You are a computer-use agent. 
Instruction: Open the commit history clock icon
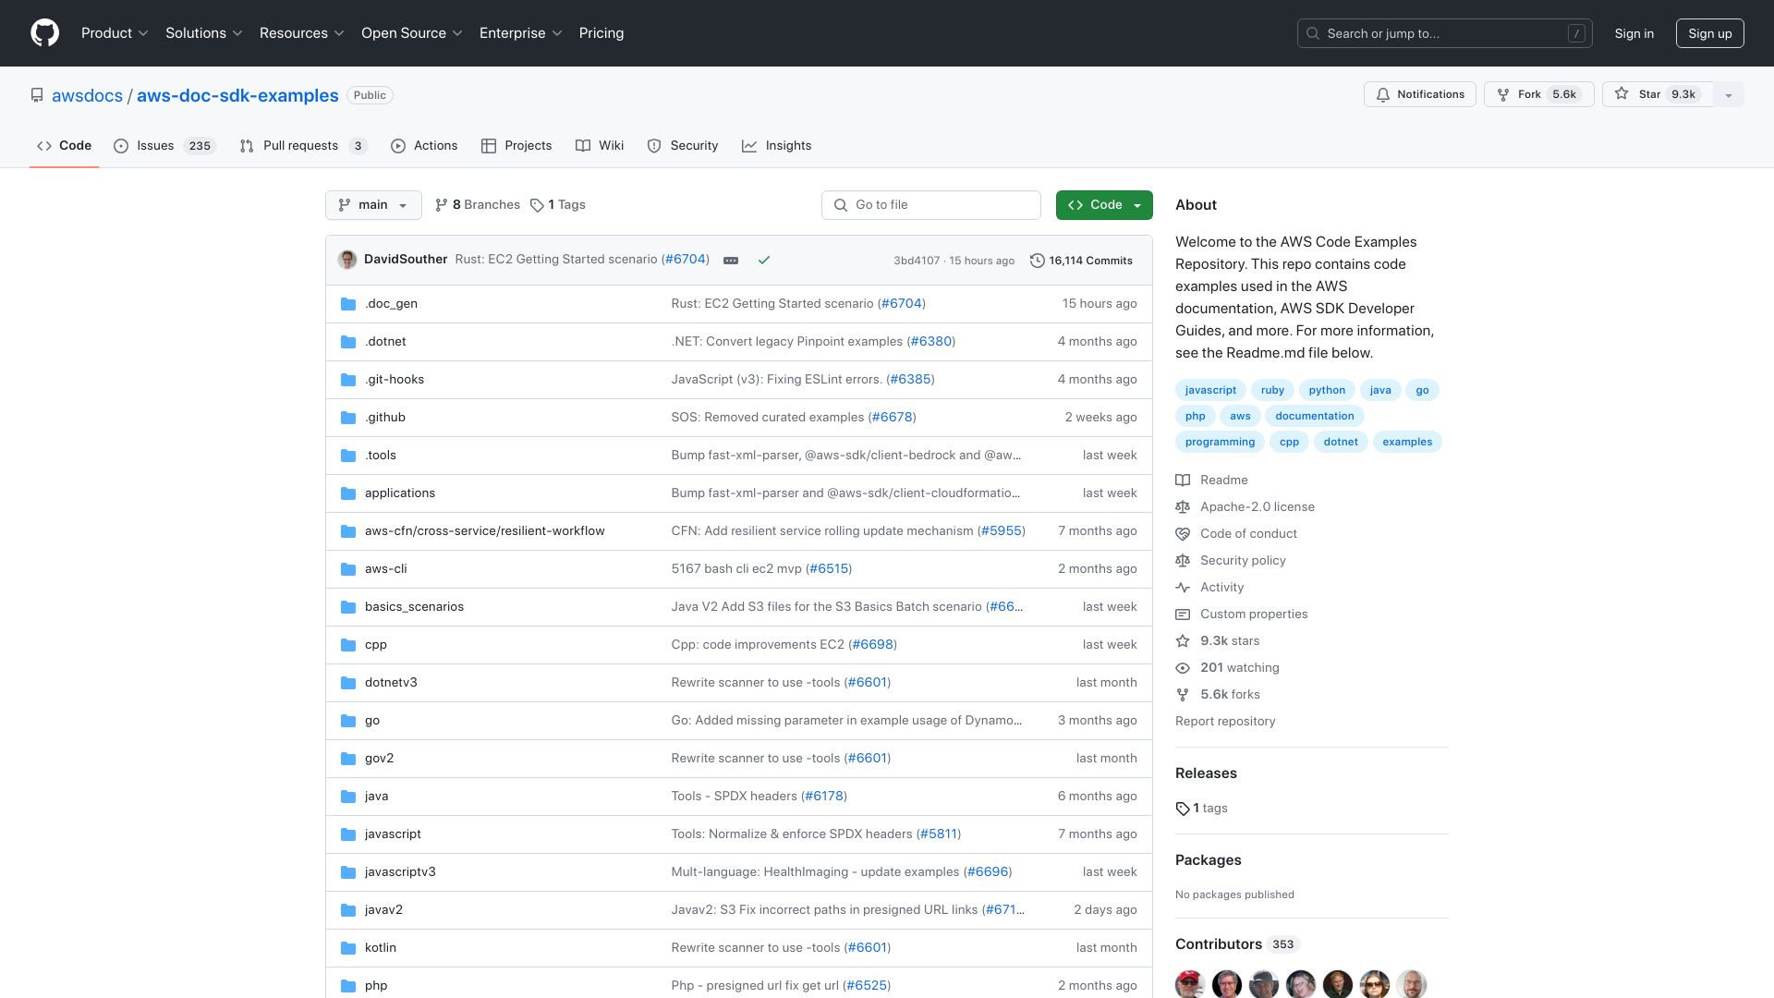tap(1038, 261)
